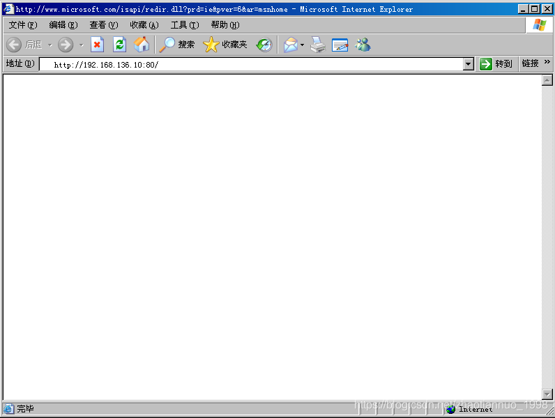Screen dimensions: 555x418
Task: Click the Windows flag logo throbber
Action: [x=539, y=25]
